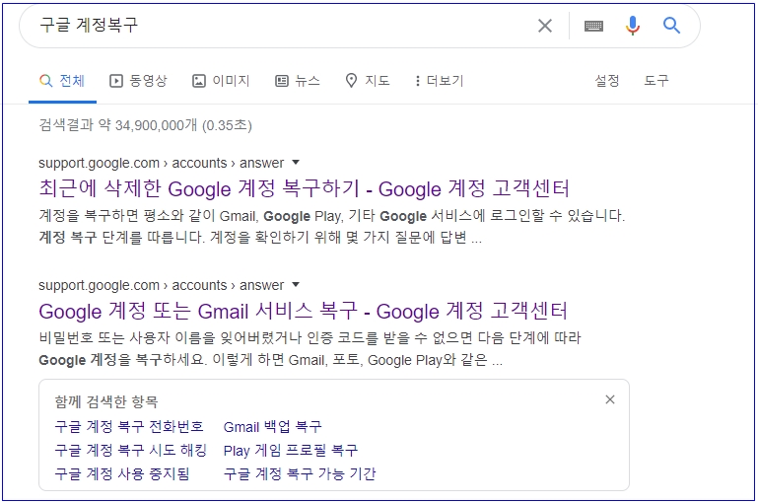This screenshot has width=758, height=503.
Task: Open the 더보기 menu
Action: 439,81
